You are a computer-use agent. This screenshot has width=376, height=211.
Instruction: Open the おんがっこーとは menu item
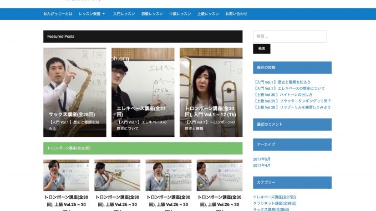(x=58, y=14)
